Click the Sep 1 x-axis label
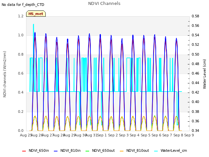 [x=102, y=135]
